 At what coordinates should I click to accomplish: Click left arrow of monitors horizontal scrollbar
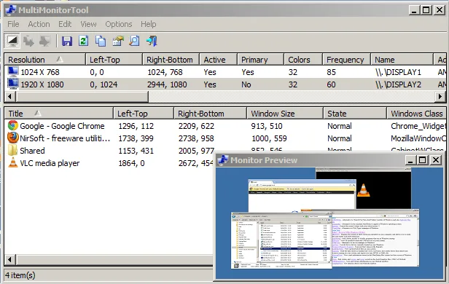pyautogui.click(x=9, y=97)
